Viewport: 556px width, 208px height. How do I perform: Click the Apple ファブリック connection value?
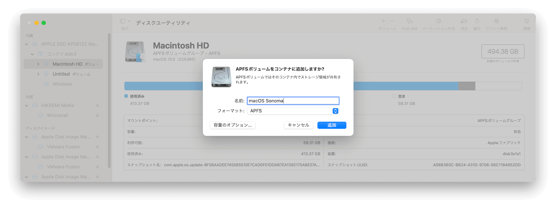[x=504, y=143]
